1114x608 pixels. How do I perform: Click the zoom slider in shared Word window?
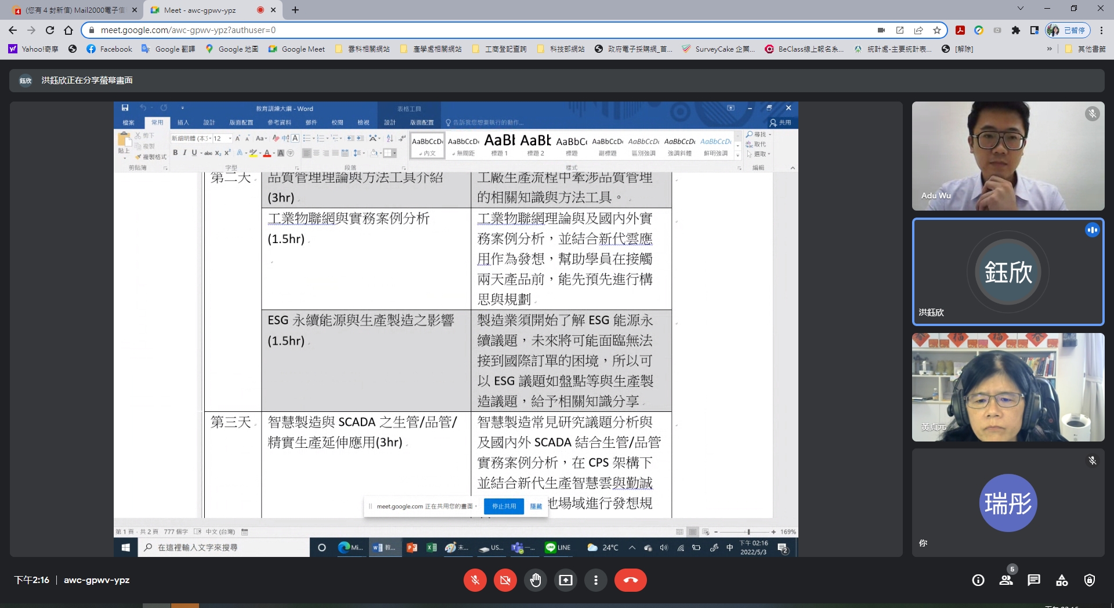(x=748, y=532)
